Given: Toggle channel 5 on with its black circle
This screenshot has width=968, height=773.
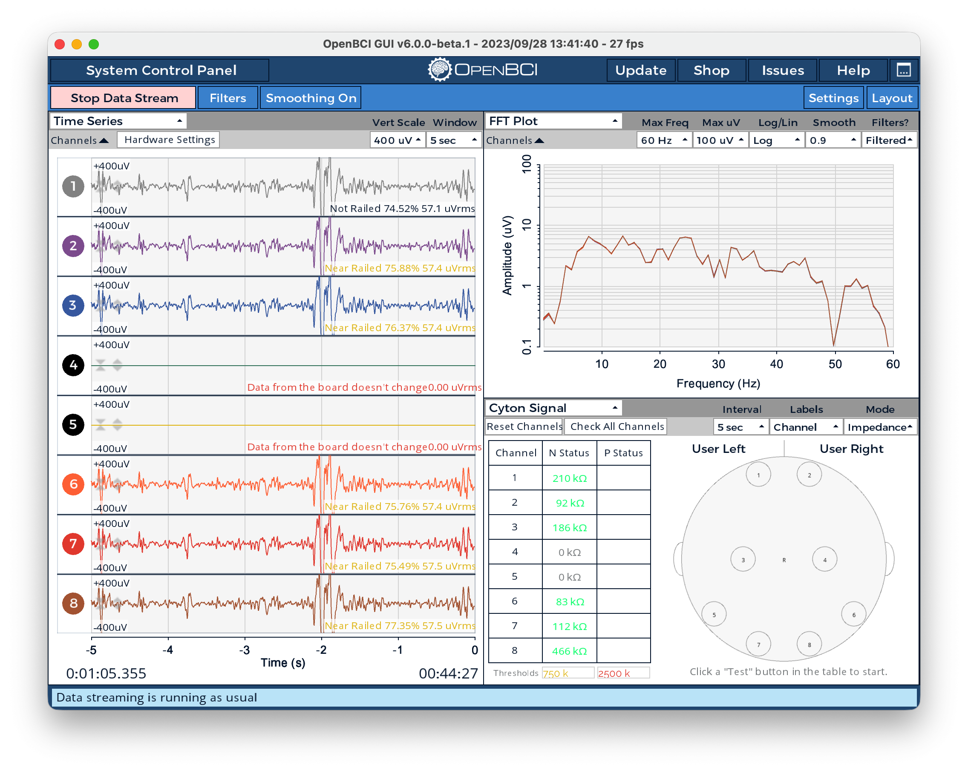Looking at the screenshot, I should click(x=73, y=425).
